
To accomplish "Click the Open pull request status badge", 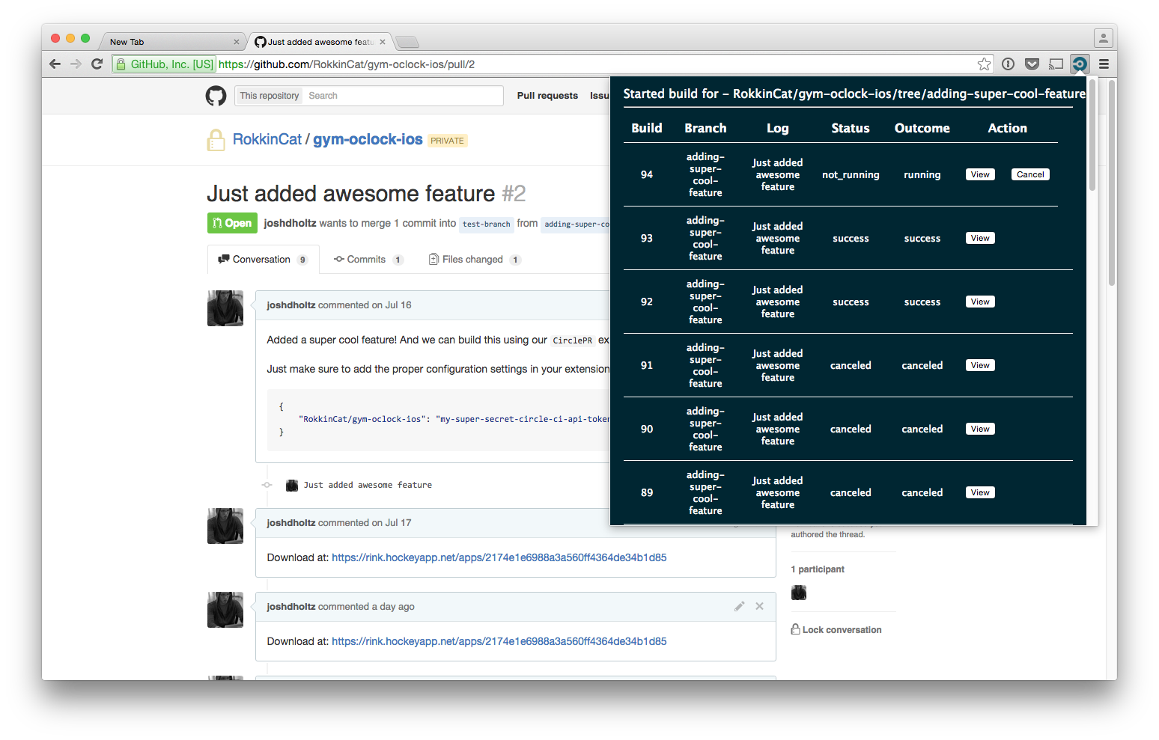I will pos(232,223).
